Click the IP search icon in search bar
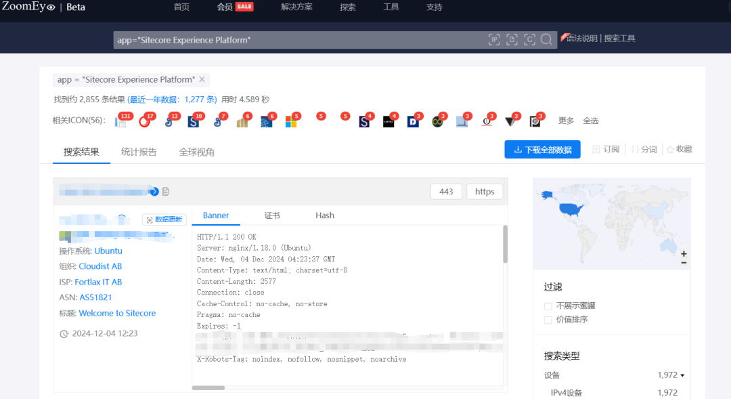The height and width of the screenshot is (399, 731). (x=494, y=40)
